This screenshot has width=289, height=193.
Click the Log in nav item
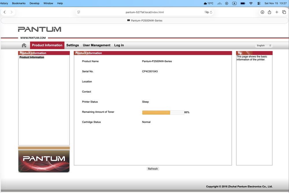(x=119, y=45)
